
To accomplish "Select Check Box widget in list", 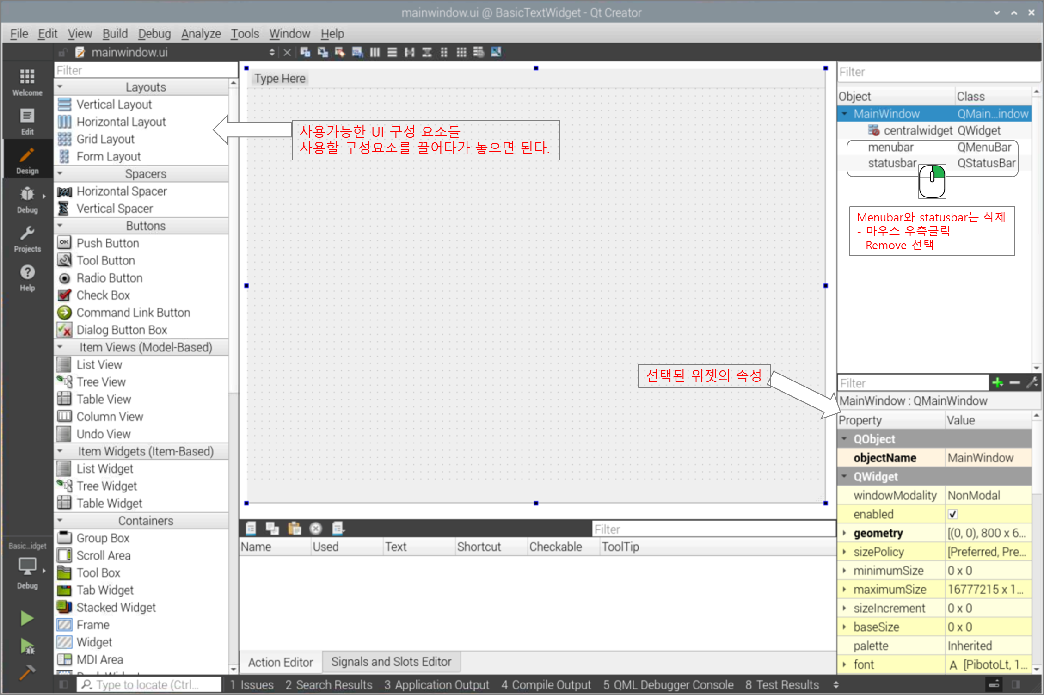I will 103,295.
